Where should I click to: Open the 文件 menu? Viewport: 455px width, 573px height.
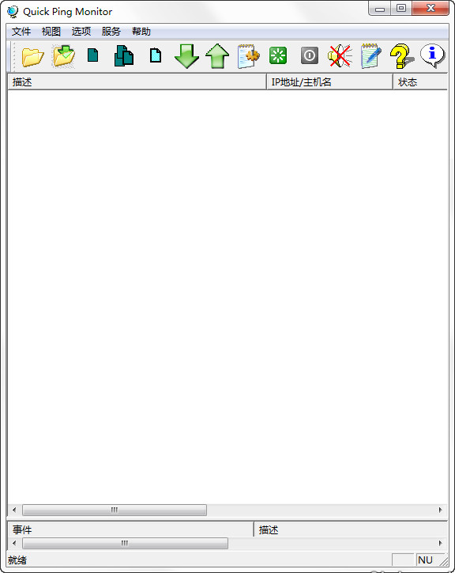pos(21,32)
